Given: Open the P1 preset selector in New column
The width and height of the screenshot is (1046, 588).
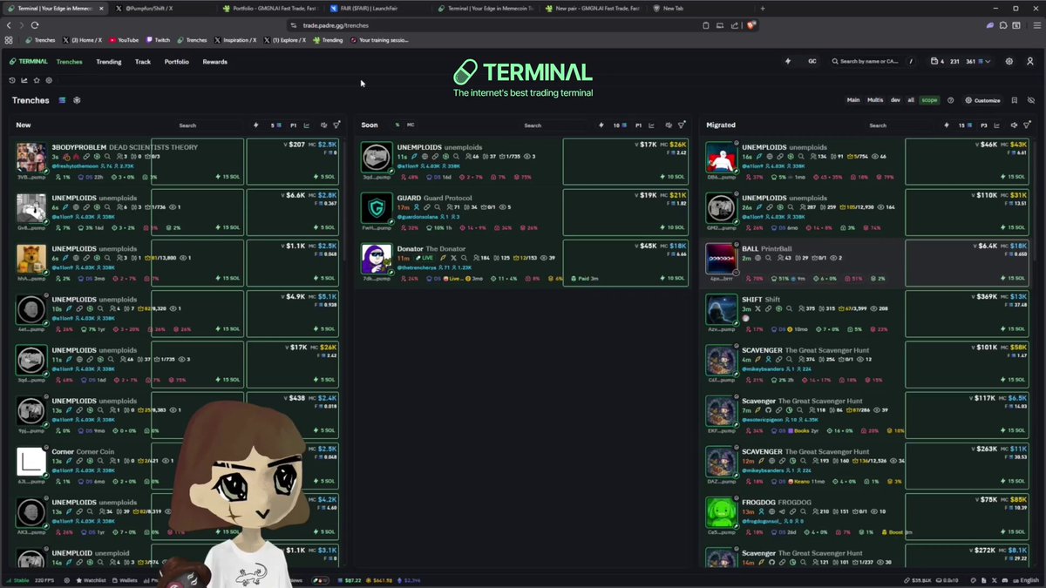Looking at the screenshot, I should click(x=294, y=125).
